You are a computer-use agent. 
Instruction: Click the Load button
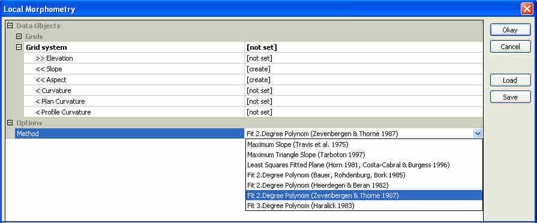pyautogui.click(x=510, y=80)
